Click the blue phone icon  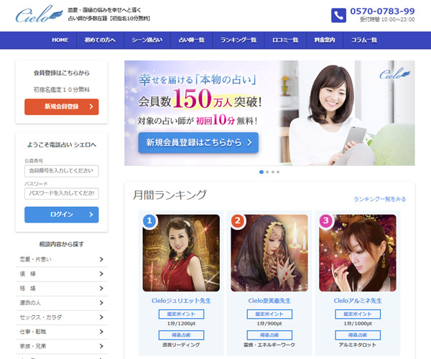pos(338,15)
